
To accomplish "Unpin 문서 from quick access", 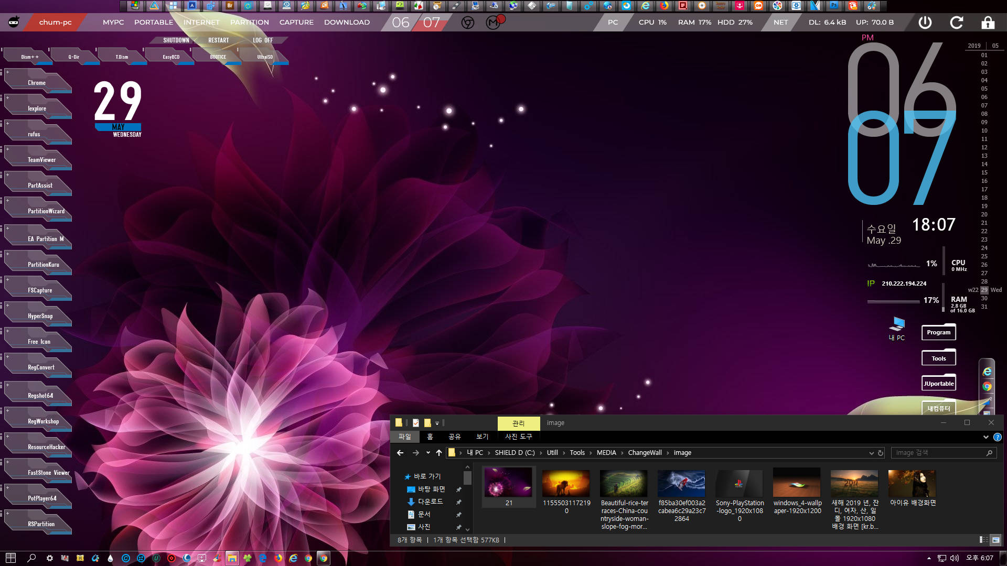I will pyautogui.click(x=459, y=515).
